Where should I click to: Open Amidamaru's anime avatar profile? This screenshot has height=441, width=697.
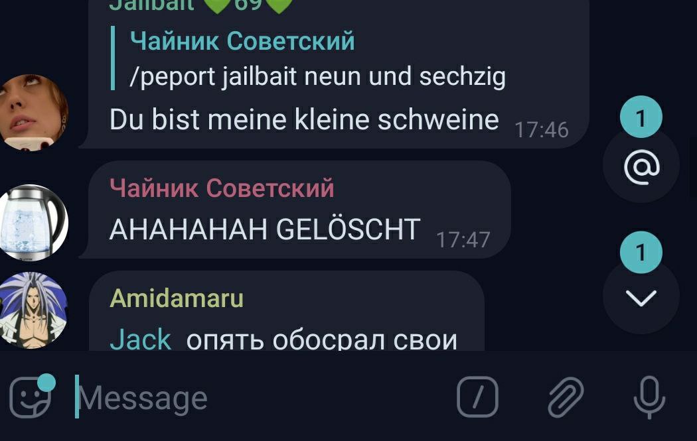[34, 310]
